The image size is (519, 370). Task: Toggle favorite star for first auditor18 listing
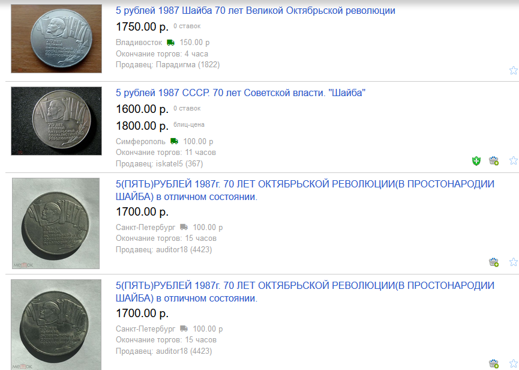pyautogui.click(x=514, y=262)
